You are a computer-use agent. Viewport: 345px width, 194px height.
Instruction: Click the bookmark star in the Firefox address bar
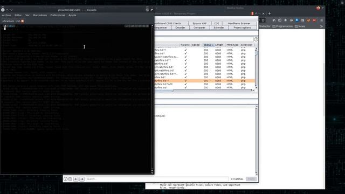(x=263, y=20)
